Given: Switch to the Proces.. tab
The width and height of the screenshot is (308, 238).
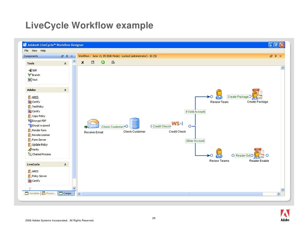Looking at the screenshot, I should coord(49,193).
